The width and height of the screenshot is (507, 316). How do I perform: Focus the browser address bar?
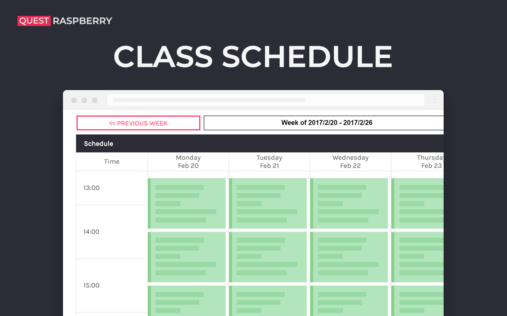point(265,100)
